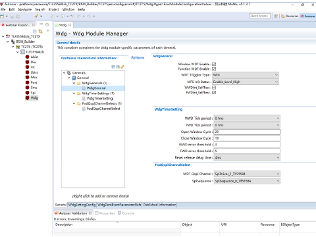The image size is (316, 237).
Task: Toggle Window WDT Enable checkbox
Action: click(214, 64)
